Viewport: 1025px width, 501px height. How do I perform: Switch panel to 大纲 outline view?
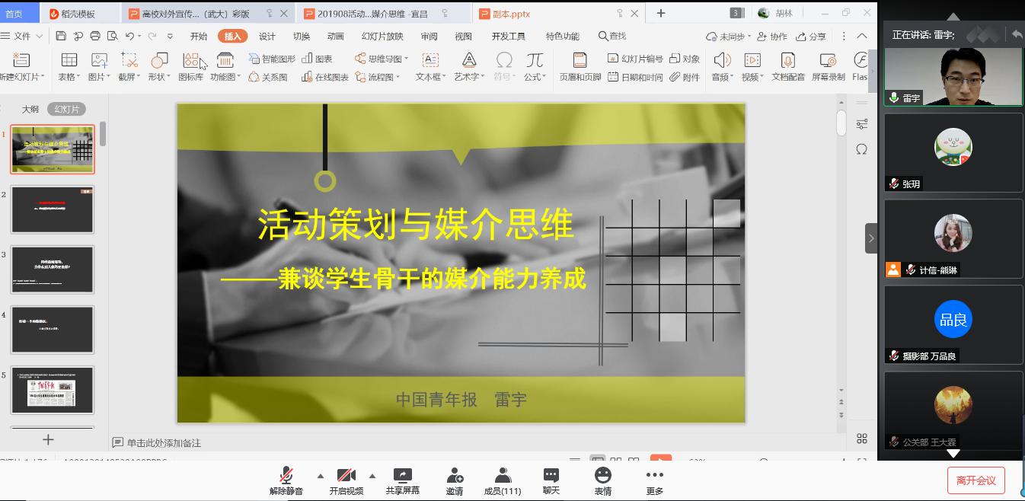pos(30,110)
